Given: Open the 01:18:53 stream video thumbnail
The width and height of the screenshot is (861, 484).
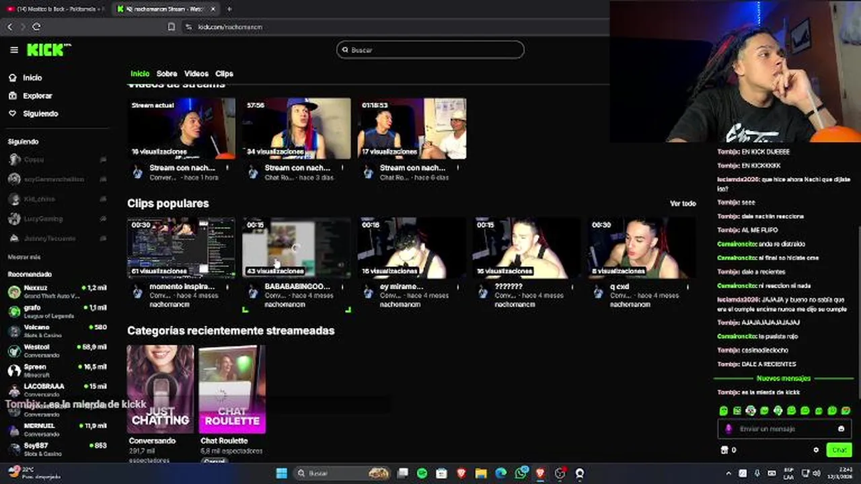Looking at the screenshot, I should click(412, 128).
